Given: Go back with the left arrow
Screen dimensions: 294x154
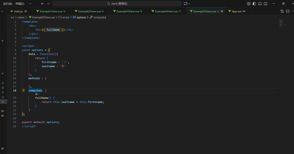Looking at the screenshot, I should [x=42, y=4].
